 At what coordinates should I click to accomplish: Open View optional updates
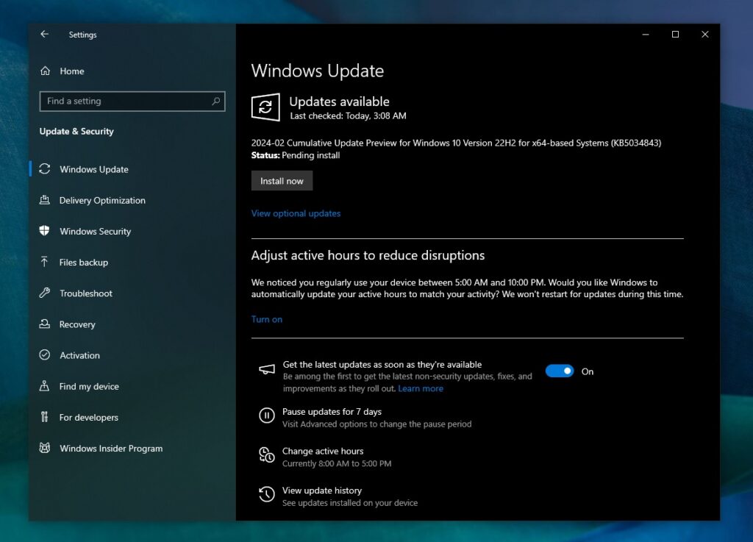pos(296,213)
